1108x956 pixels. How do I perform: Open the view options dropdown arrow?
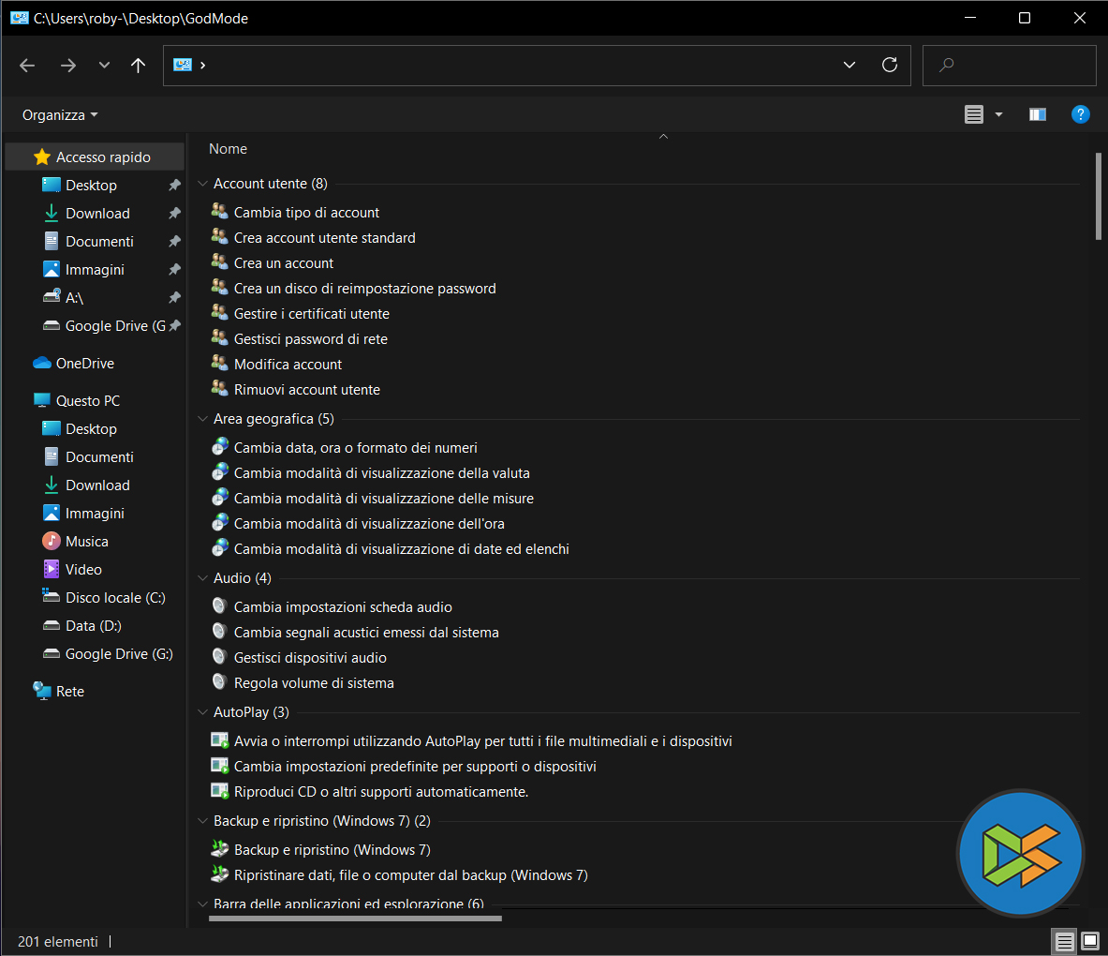point(998,114)
